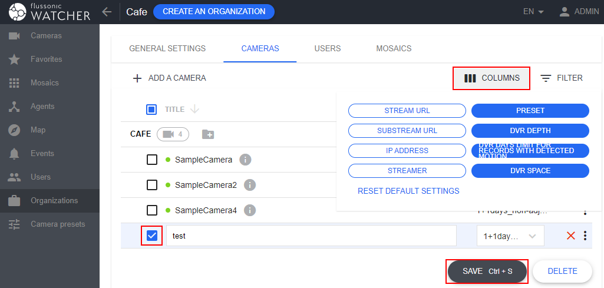604x288 pixels.
Task: Switch to the USERS tab
Action: 327,48
